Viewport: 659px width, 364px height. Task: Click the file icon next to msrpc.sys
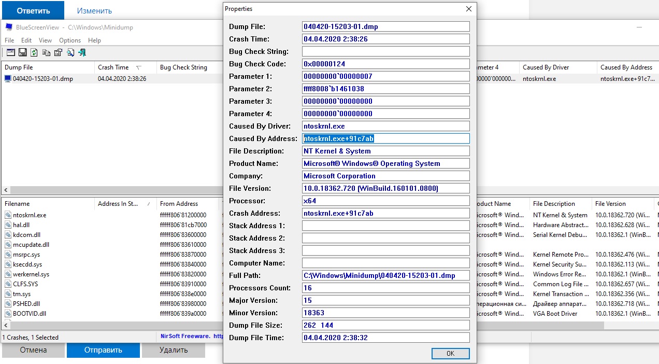coord(8,255)
